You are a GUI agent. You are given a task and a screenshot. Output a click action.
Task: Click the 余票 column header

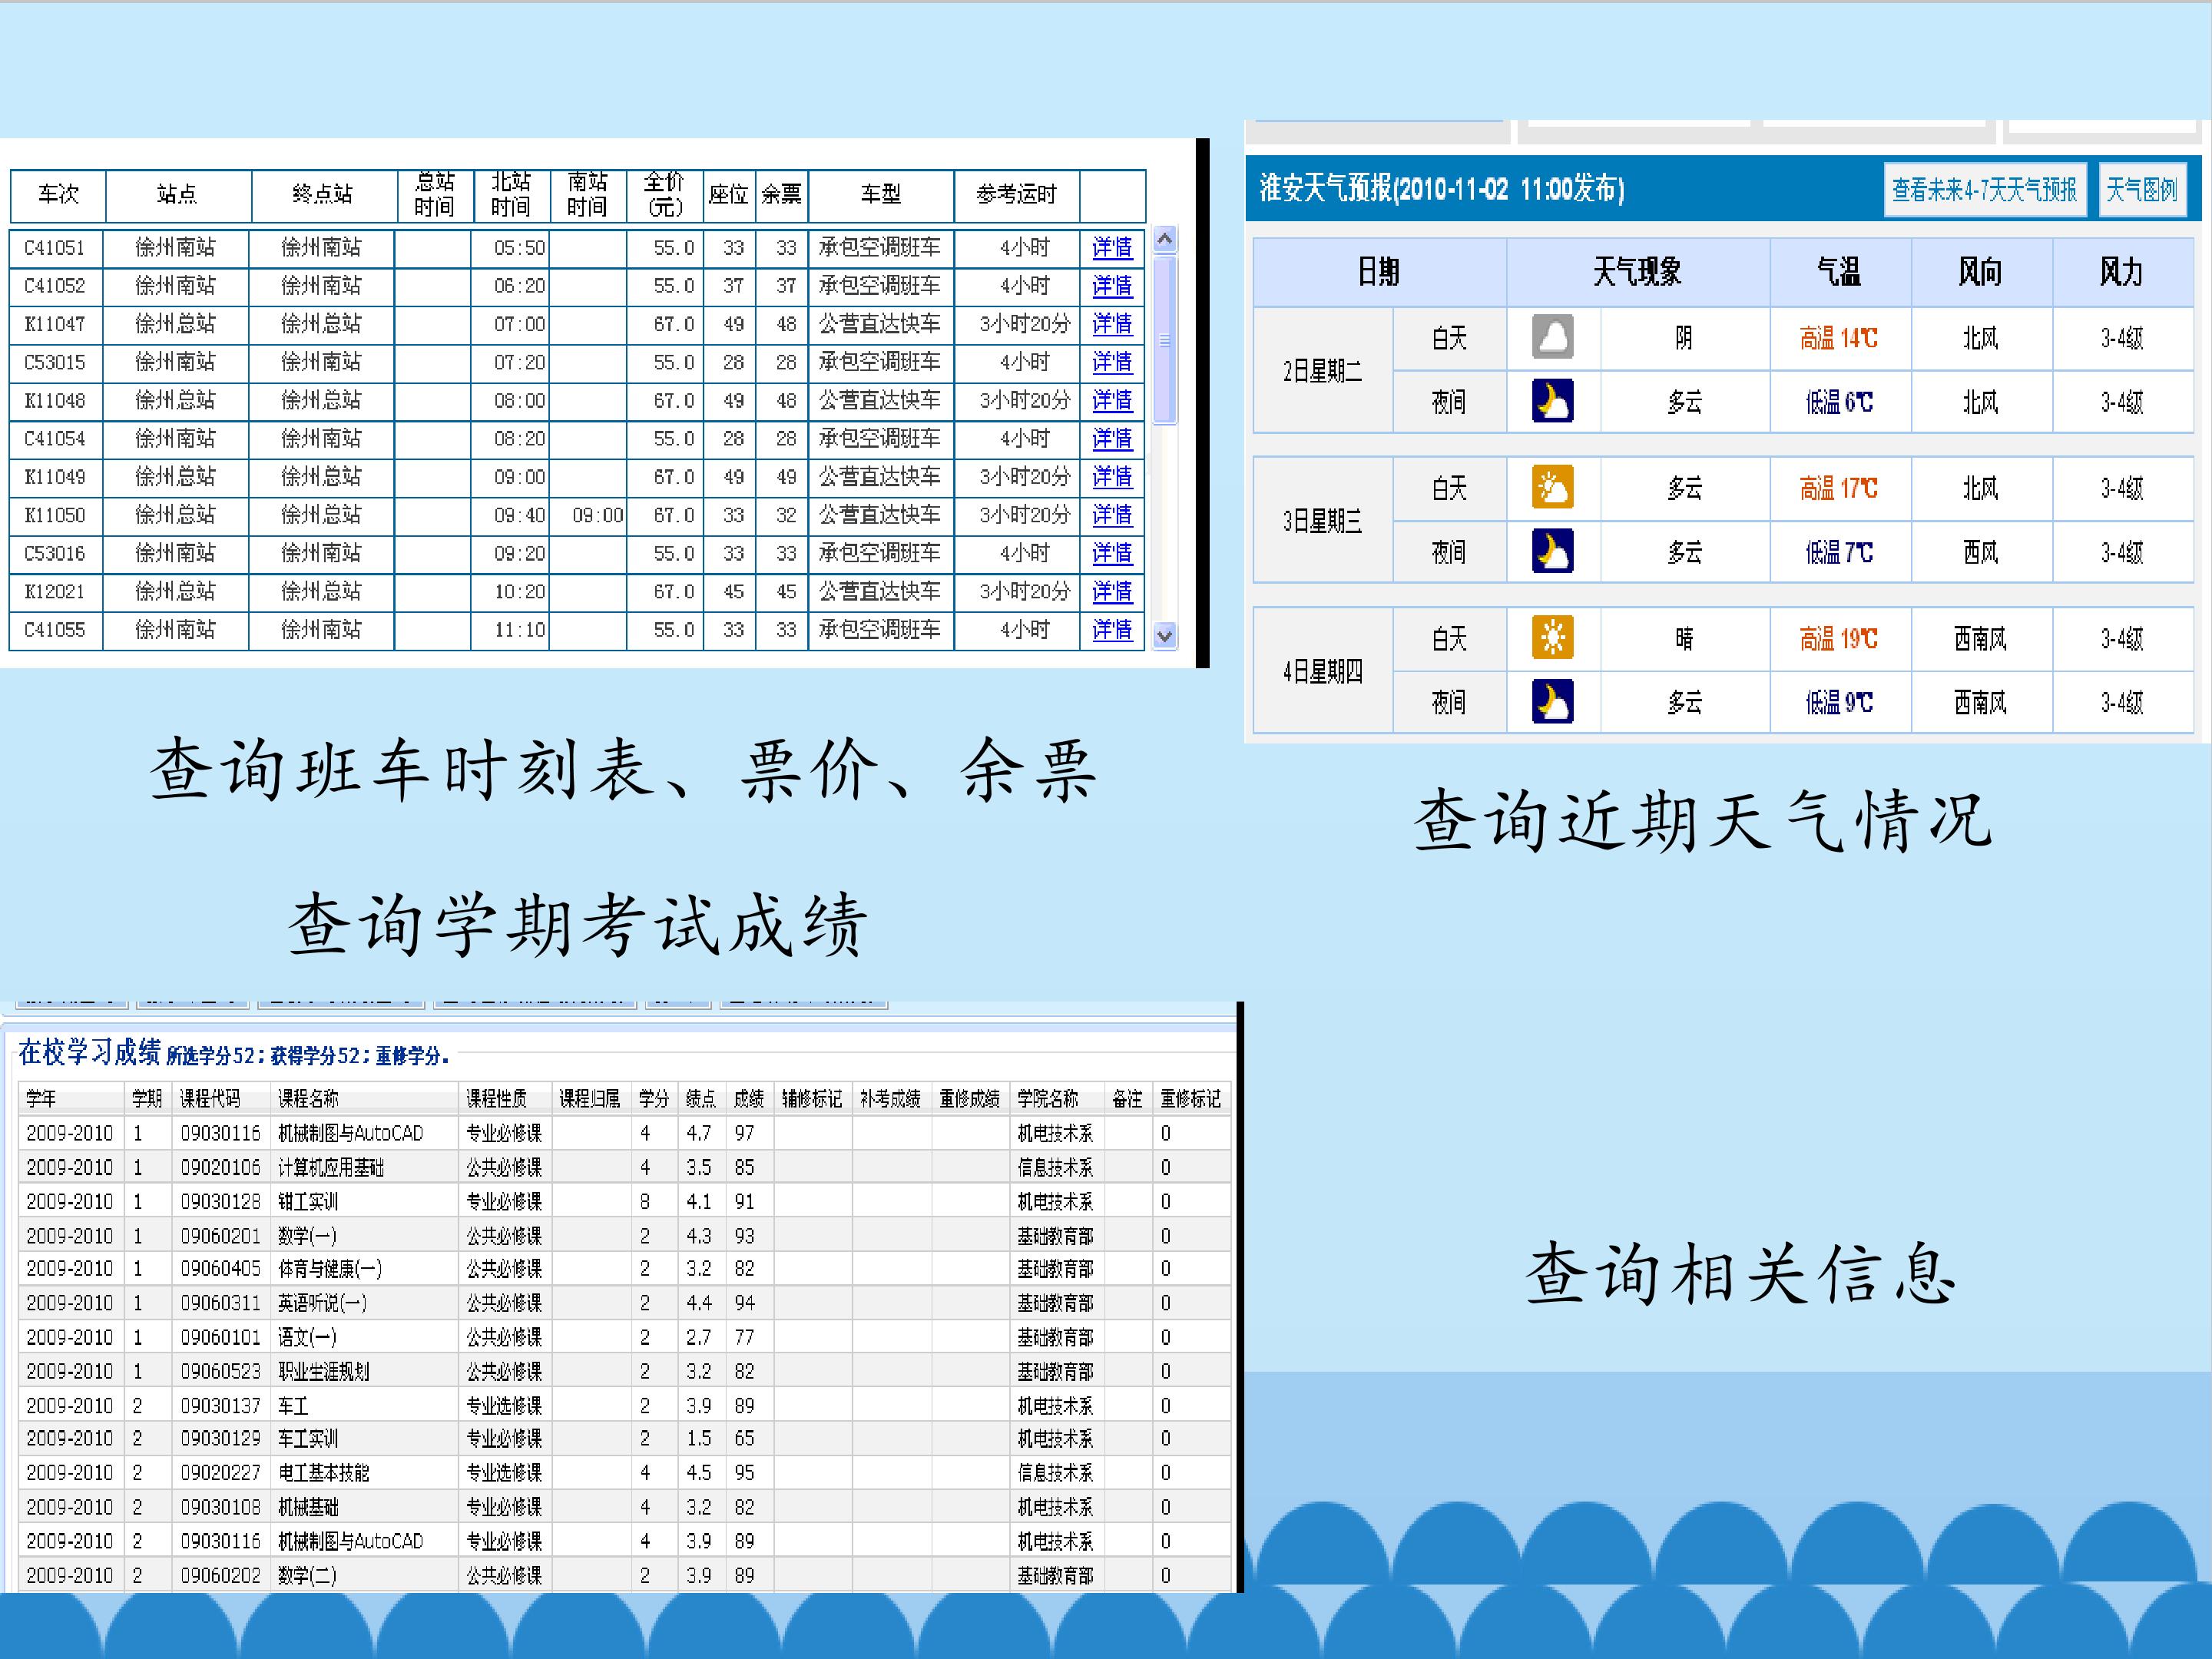click(x=781, y=195)
